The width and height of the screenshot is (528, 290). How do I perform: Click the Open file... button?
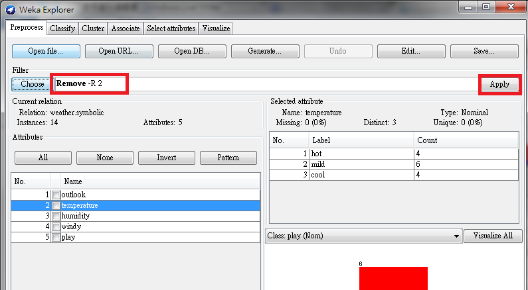(x=46, y=52)
